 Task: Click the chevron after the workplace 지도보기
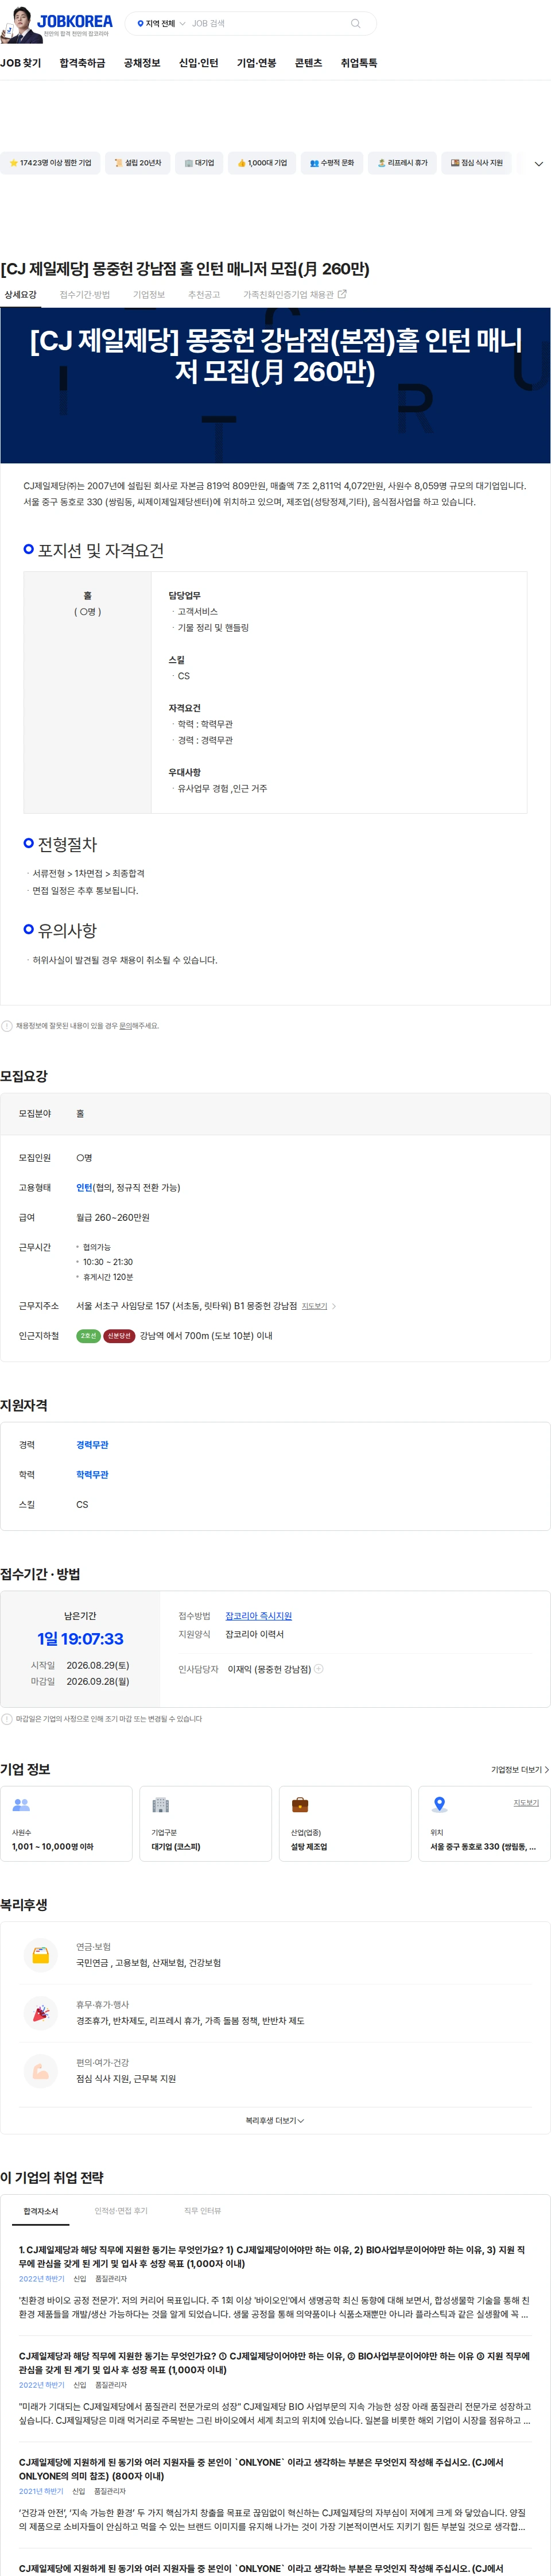pyautogui.click(x=334, y=1307)
